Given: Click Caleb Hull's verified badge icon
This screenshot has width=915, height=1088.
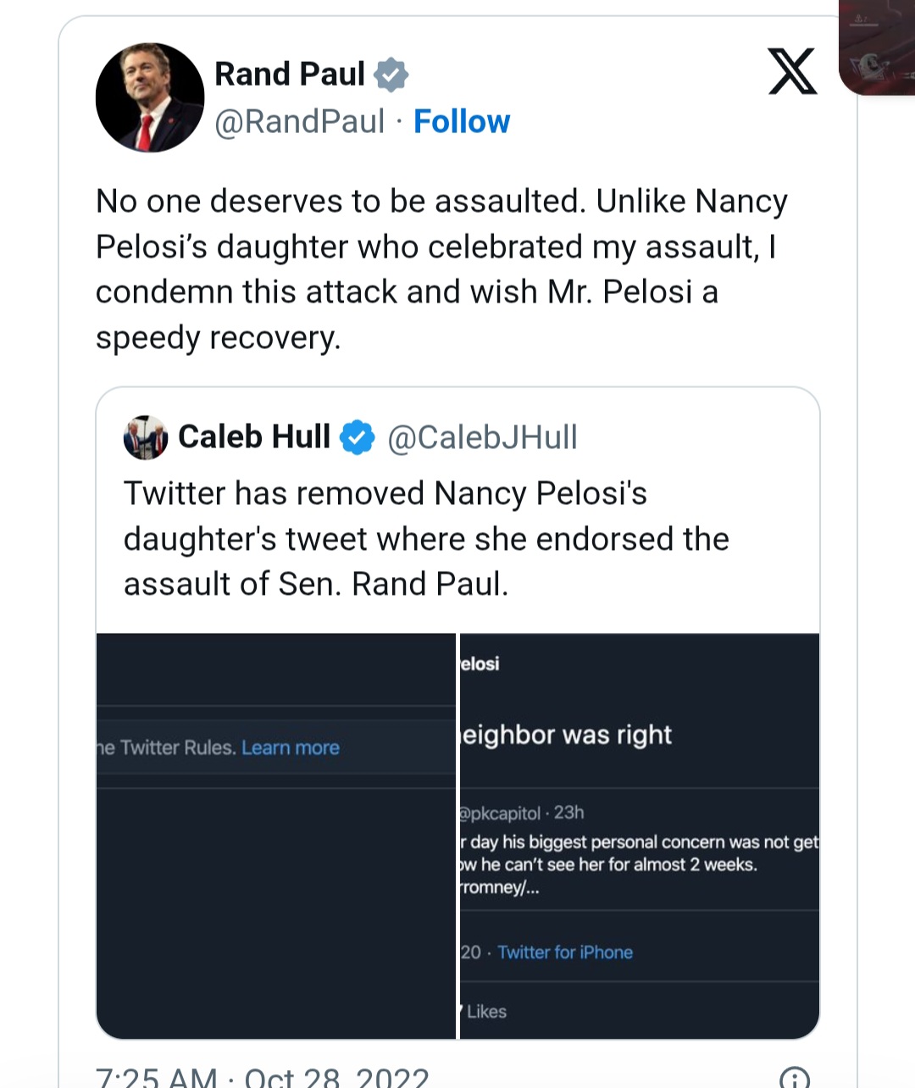Looking at the screenshot, I should pos(357,437).
